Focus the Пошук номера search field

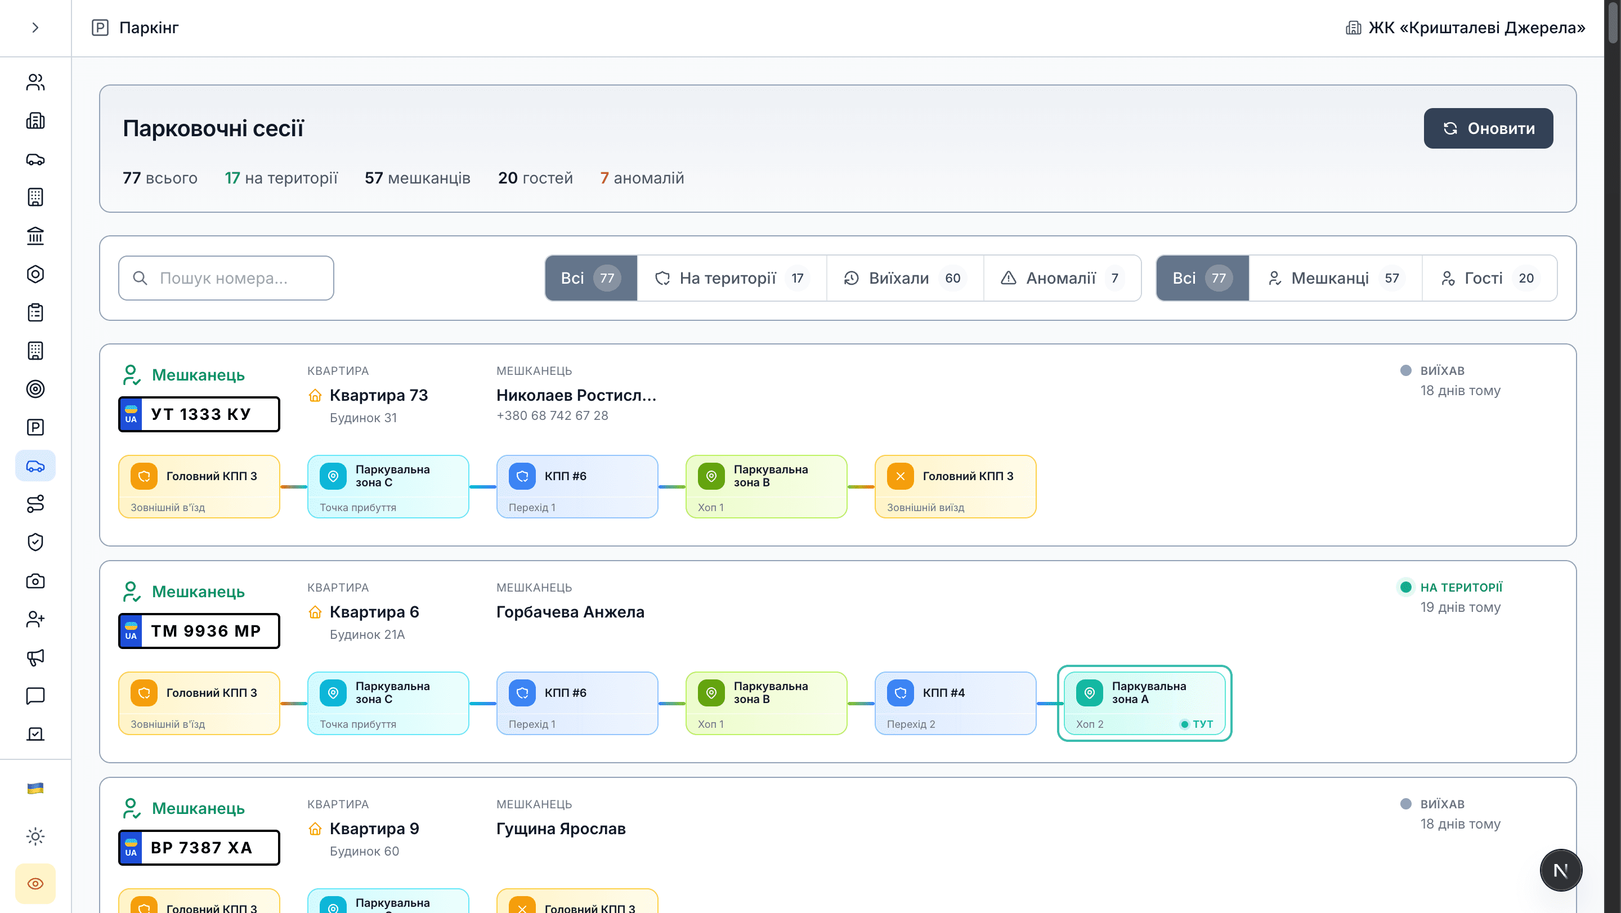[226, 278]
